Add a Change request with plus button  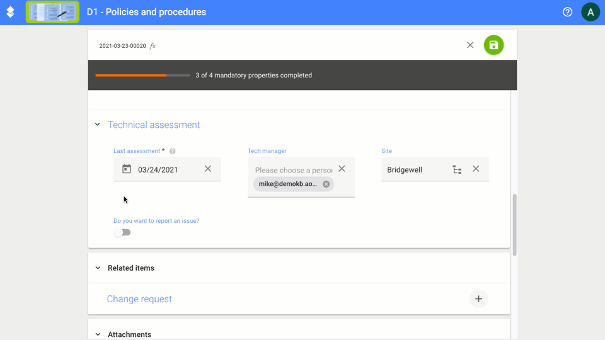478,299
